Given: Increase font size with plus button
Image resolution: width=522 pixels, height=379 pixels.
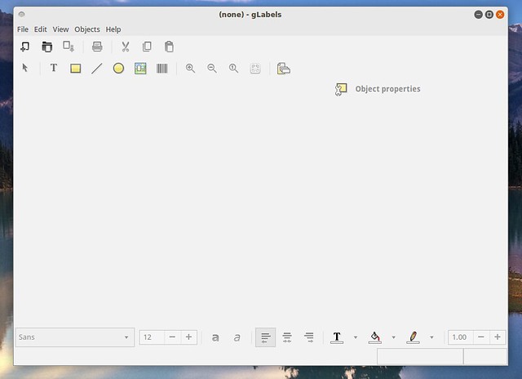Looking at the screenshot, I should coord(188,337).
